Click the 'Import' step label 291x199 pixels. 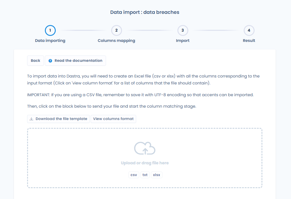pyautogui.click(x=183, y=41)
